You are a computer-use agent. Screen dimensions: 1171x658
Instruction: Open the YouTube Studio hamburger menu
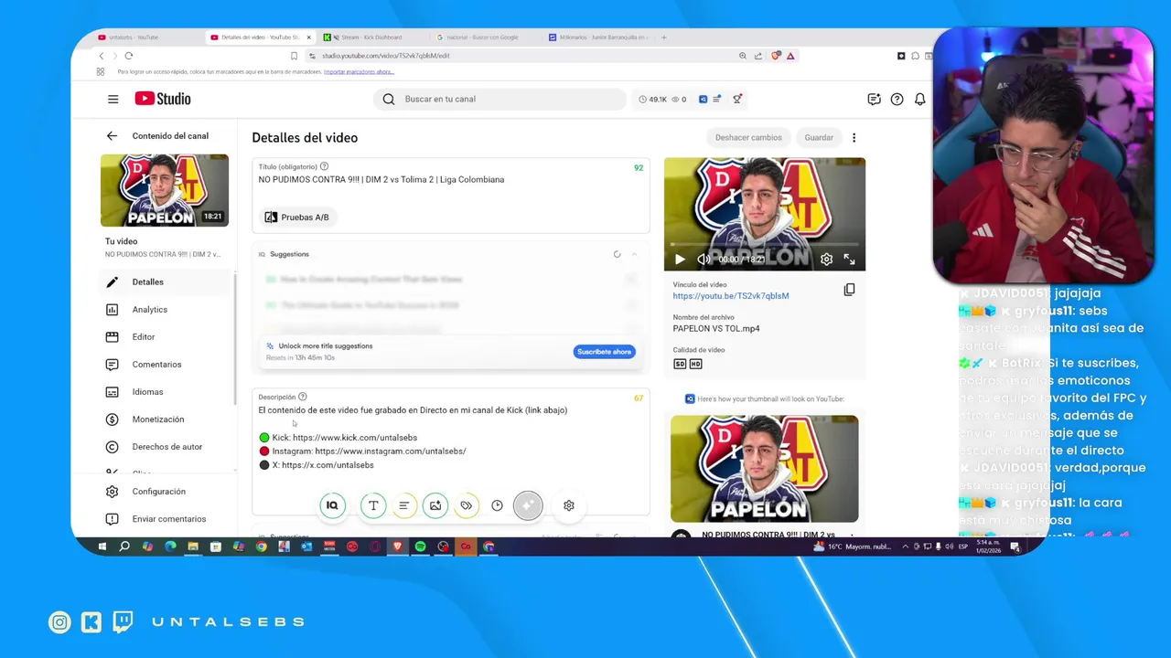click(x=113, y=99)
